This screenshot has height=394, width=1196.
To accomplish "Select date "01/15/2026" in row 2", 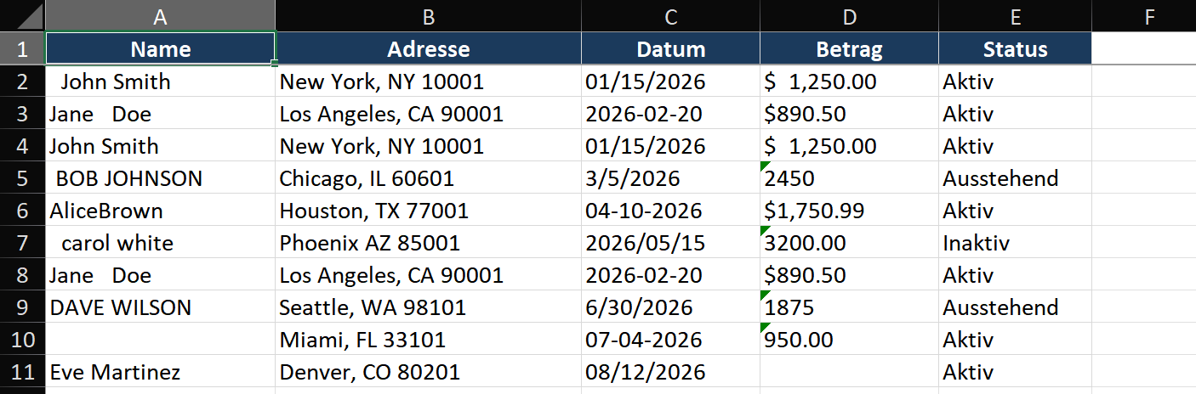I will pyautogui.click(x=670, y=81).
